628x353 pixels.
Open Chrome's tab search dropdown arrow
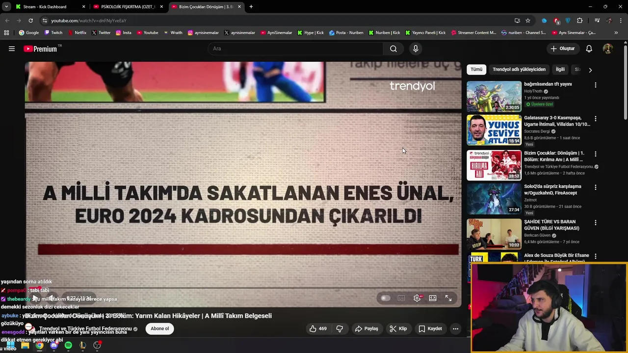(x=6, y=6)
